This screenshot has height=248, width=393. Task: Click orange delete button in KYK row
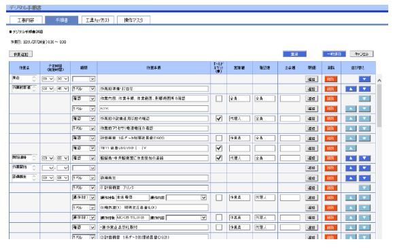(331, 109)
